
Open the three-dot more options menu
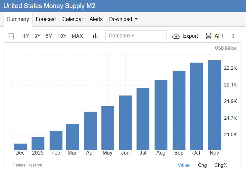(x=233, y=36)
